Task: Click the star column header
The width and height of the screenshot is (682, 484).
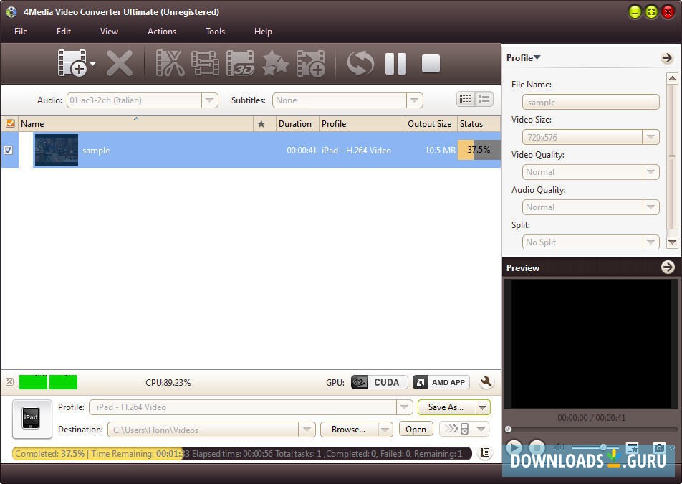Action: (261, 123)
